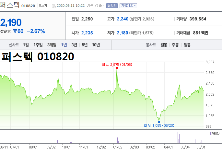Click the stock code 010820 in header
The height and width of the screenshot is (154, 222).
(28, 6)
